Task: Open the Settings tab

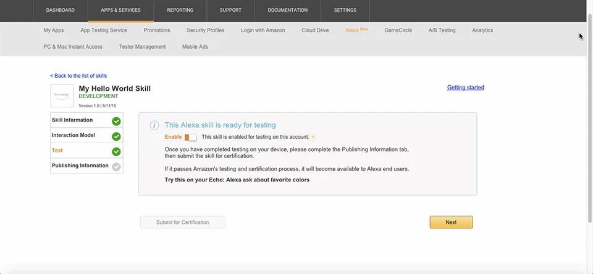Action: [345, 10]
